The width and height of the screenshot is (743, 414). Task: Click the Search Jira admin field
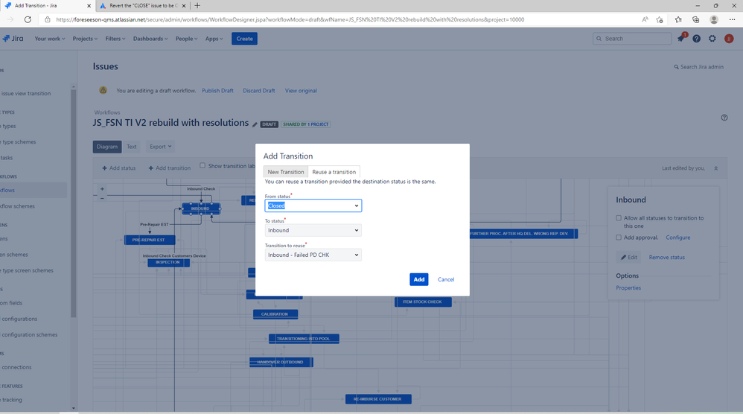(699, 67)
